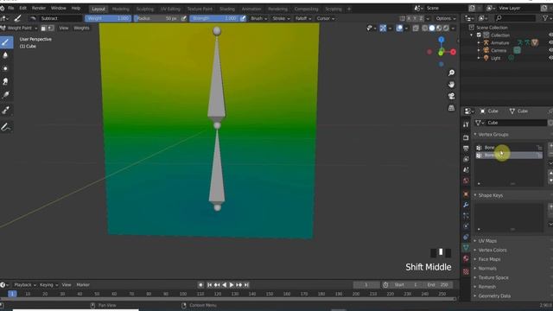Select the Gradient weight tool
The width and height of the screenshot is (553, 311).
[6, 95]
